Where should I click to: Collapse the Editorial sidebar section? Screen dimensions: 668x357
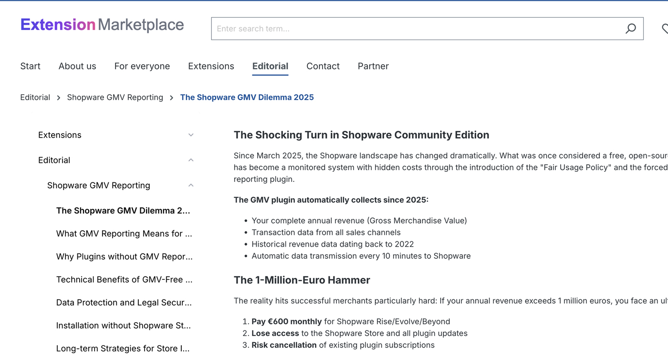[x=191, y=160]
